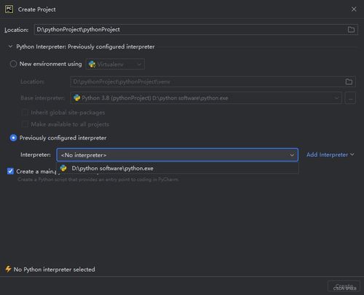The height and width of the screenshot is (295, 364).
Task: Open the Virtualenv environment type dropdown
Action: click(x=115, y=64)
